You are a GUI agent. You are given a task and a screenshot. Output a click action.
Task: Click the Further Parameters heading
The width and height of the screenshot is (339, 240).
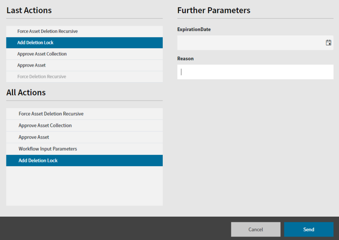[214, 11]
